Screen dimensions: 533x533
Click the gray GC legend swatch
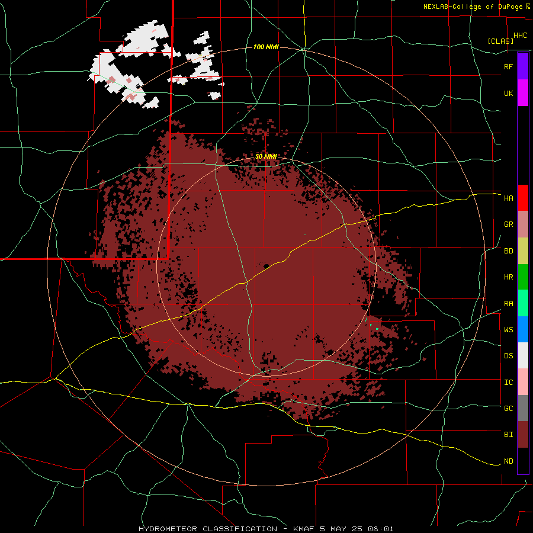click(x=523, y=408)
